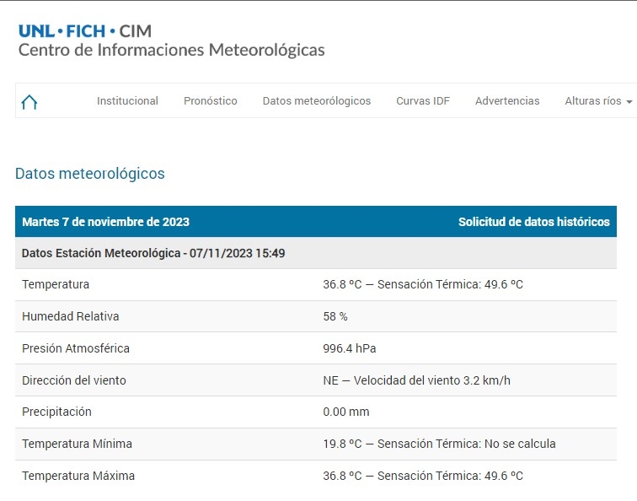Viewport: 637px width, 501px height.
Task: Select the Datos Estación Meteorológica timestamp row
Action: 153,253
